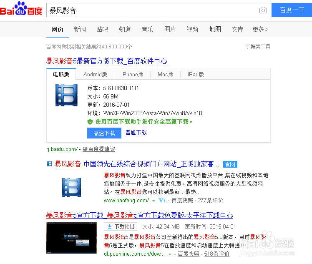Click the search tools filter icon

tap(247, 47)
